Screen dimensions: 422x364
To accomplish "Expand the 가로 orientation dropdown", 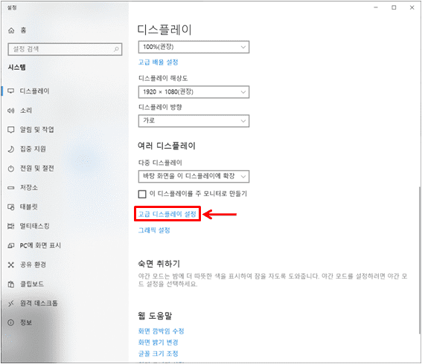I will click(194, 120).
